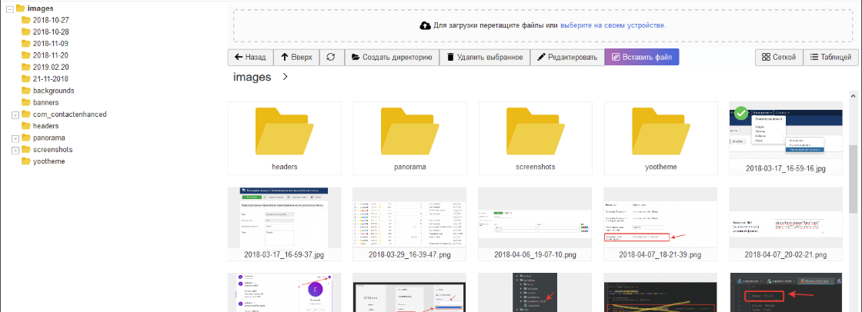
Task: Open the headers folder icon in the grid
Action: click(x=284, y=134)
